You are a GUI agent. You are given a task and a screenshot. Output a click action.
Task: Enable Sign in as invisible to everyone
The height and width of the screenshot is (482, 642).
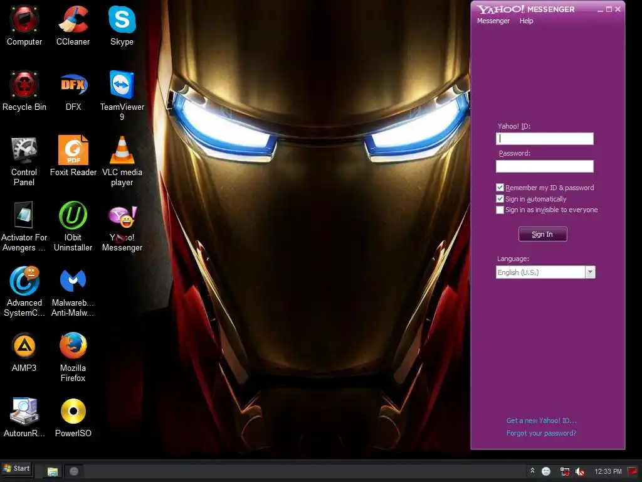pos(500,210)
